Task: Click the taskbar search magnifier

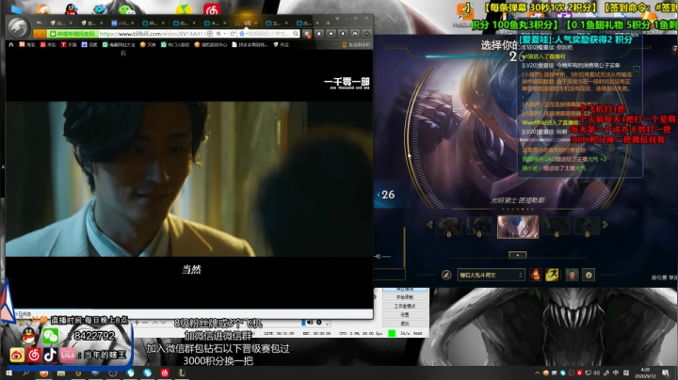Action: 25,373
